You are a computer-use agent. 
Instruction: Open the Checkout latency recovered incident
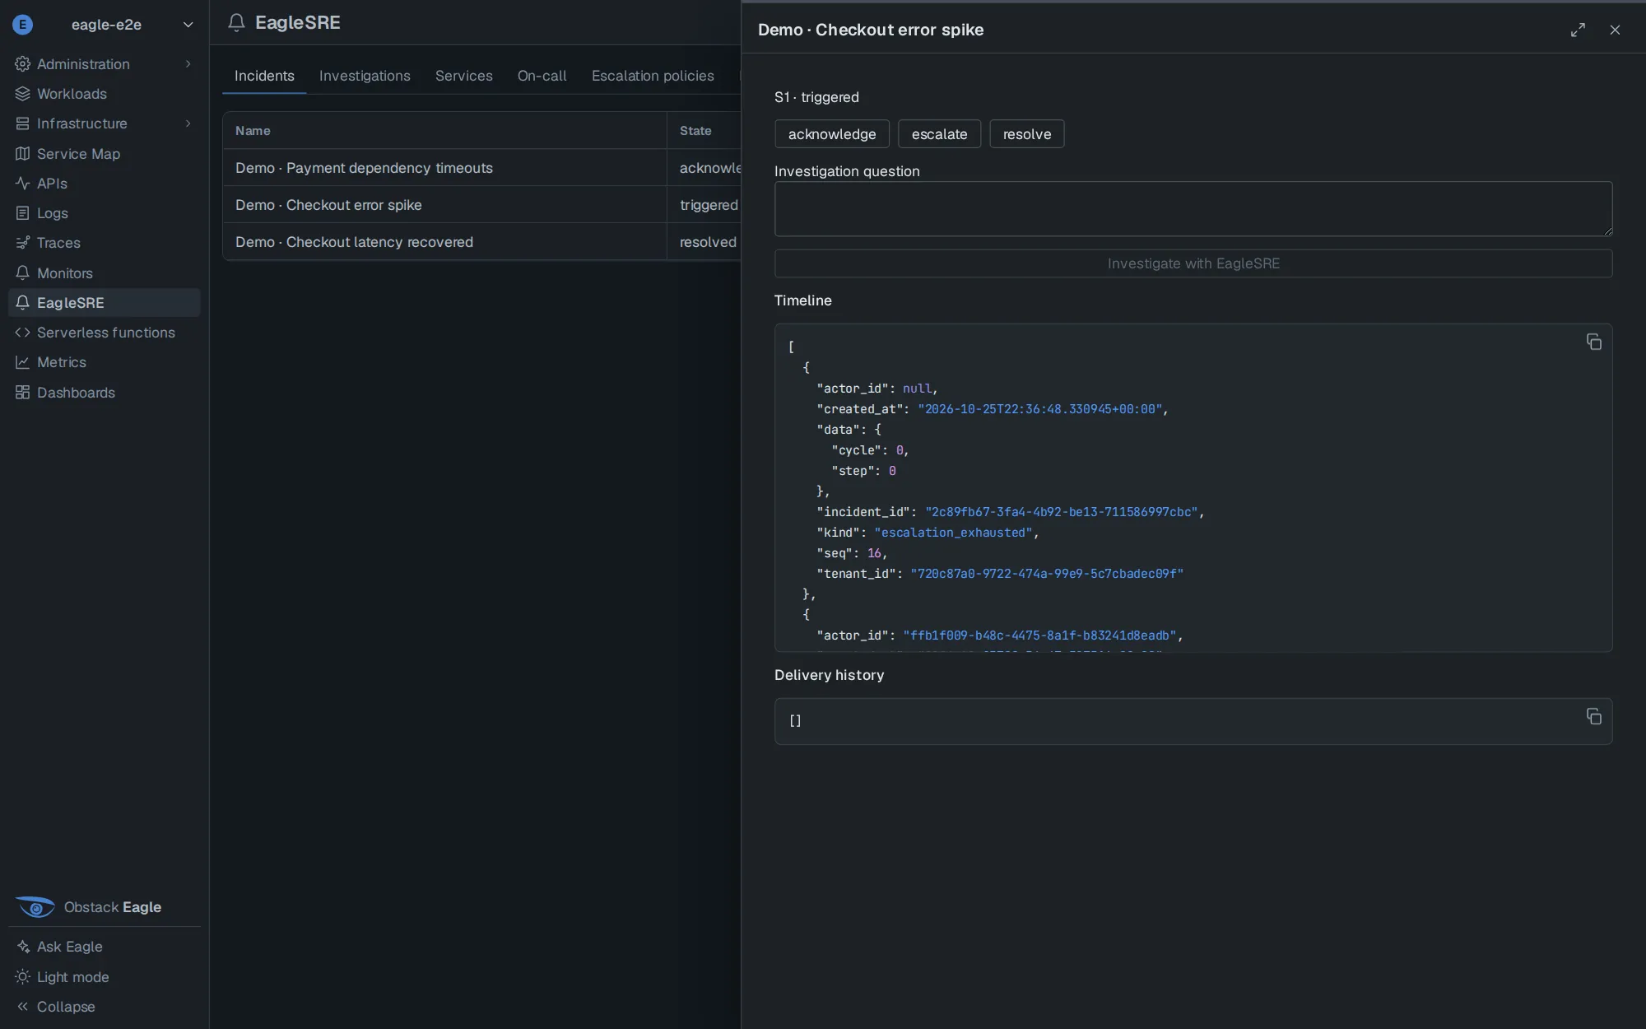point(481,242)
